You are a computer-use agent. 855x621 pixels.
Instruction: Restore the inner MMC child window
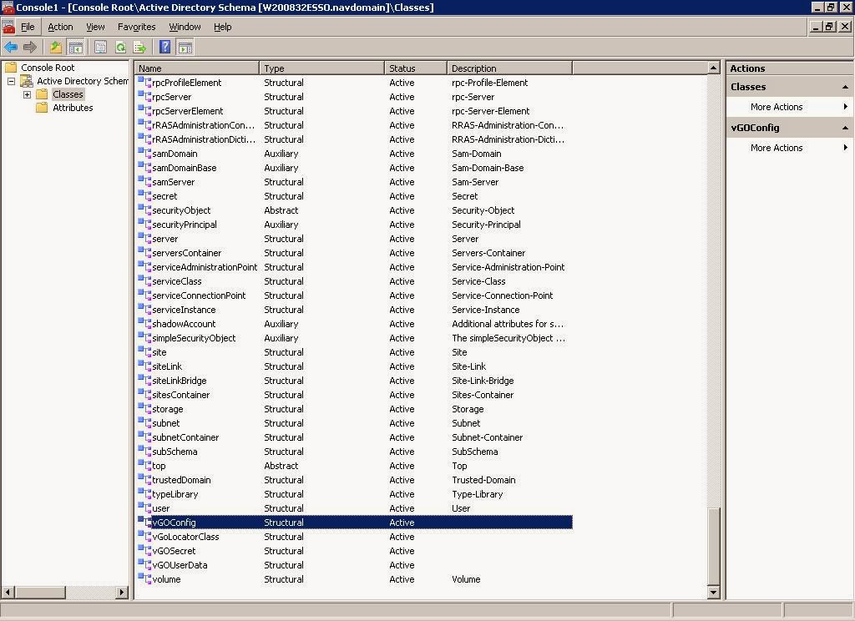click(829, 26)
